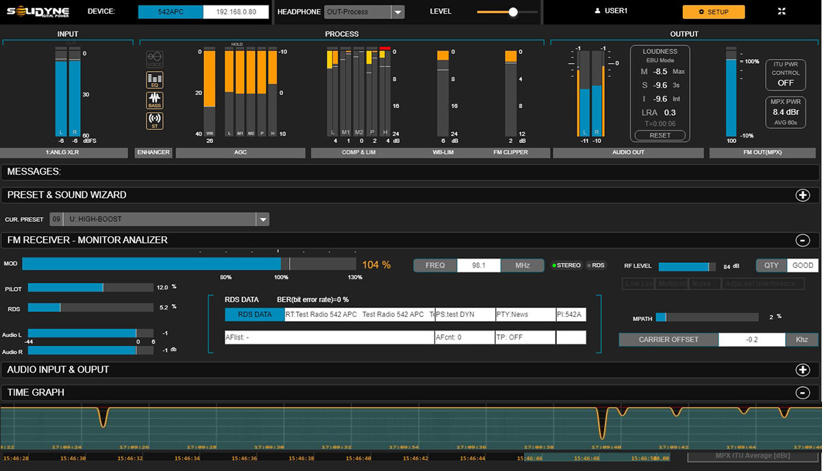Toggle the EQ enhancer icon
The image size is (822, 471).
click(x=155, y=80)
